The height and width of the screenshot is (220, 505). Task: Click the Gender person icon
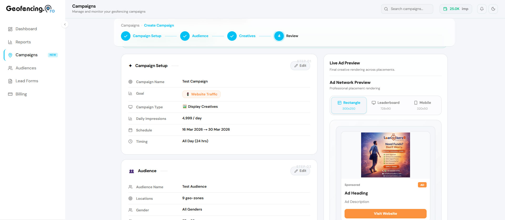point(130,210)
